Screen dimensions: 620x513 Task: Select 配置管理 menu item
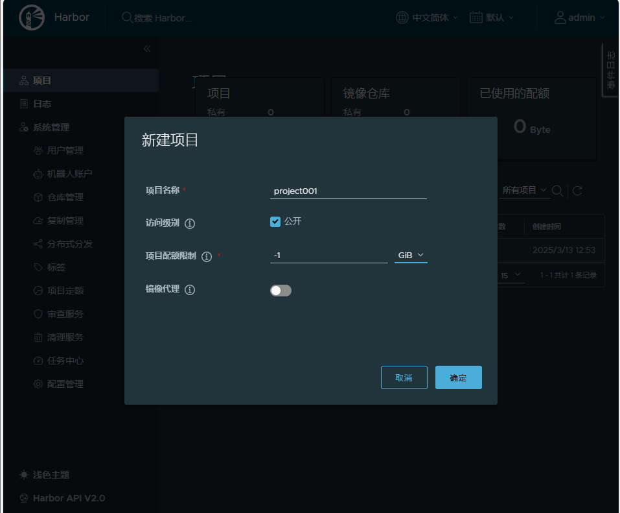tap(65, 384)
